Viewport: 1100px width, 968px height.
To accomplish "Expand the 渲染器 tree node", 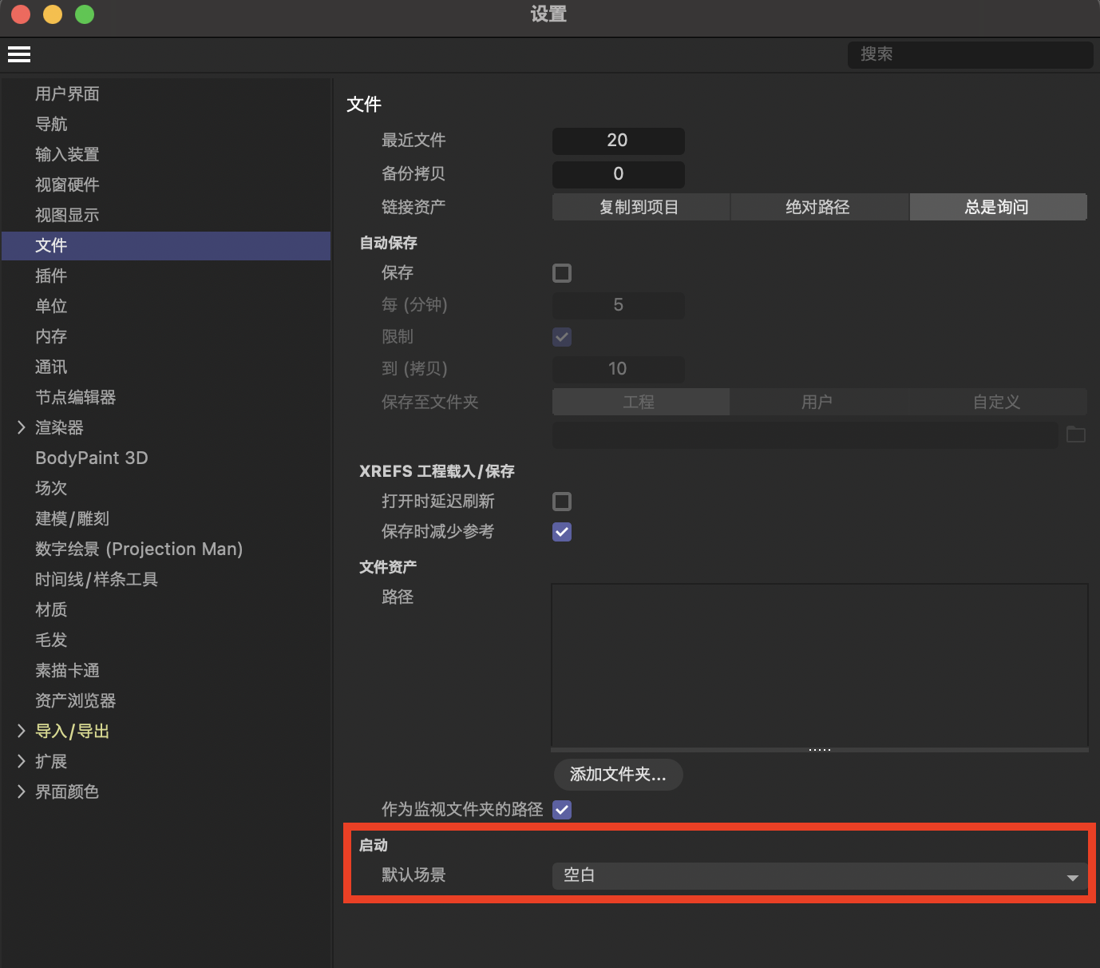I will [22, 427].
